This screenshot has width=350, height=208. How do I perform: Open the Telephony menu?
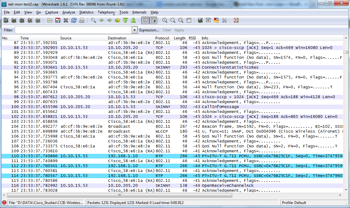106,12
